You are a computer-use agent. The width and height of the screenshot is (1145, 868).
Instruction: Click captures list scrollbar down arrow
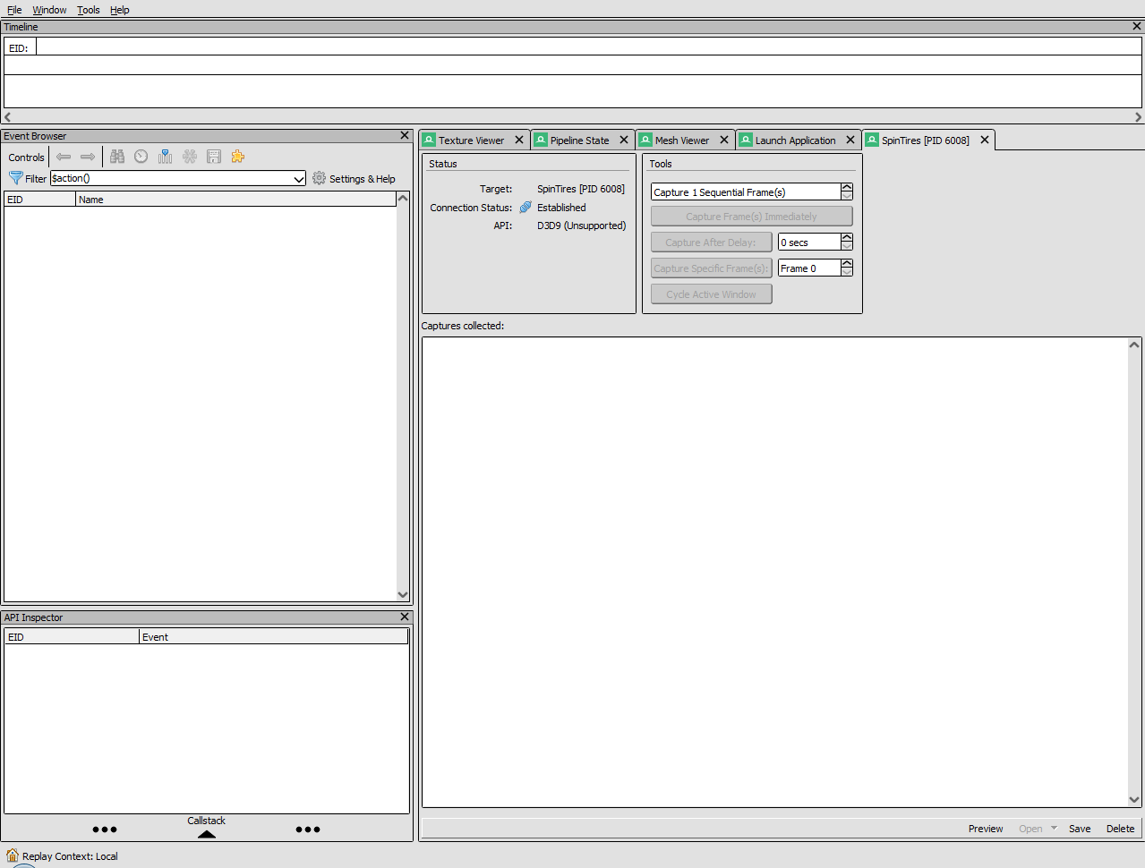point(1134,800)
